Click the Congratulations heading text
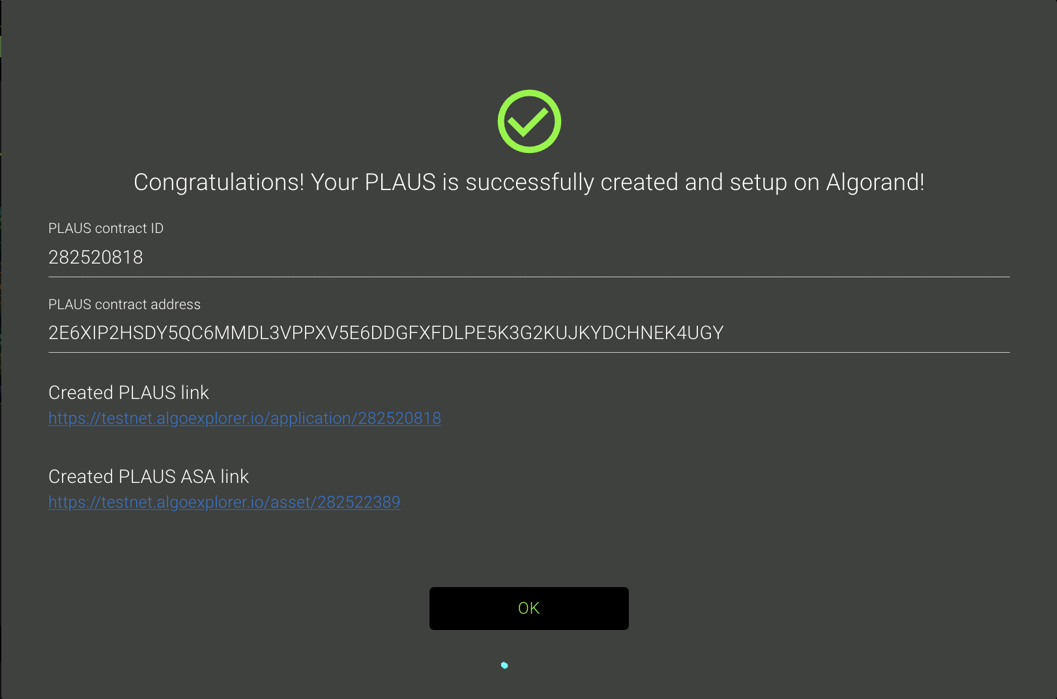Viewport: 1057px width, 699px height. tap(528, 183)
